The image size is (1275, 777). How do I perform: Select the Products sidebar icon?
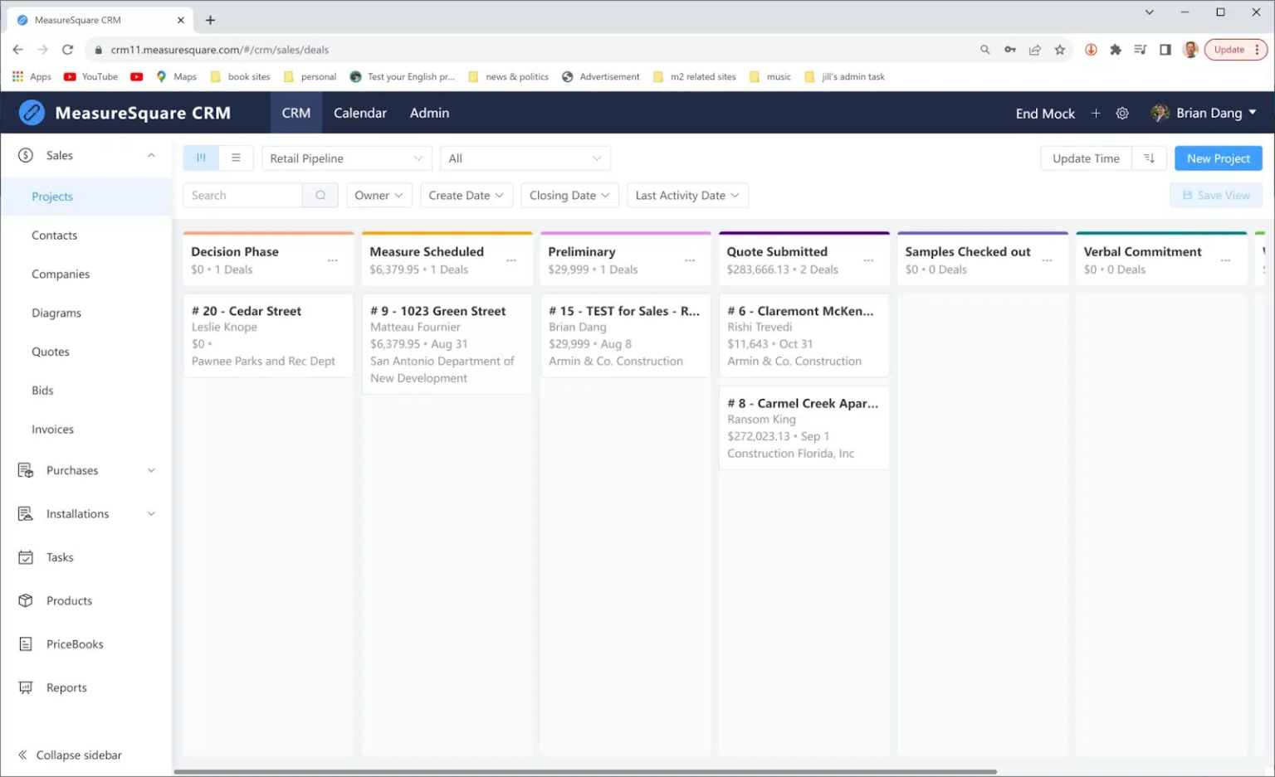click(25, 600)
